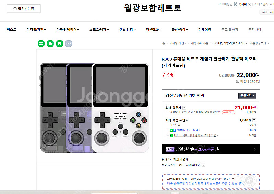Expand the 생활/건강 category menu
The height and width of the screenshot is (194, 274).
pos(127,30)
